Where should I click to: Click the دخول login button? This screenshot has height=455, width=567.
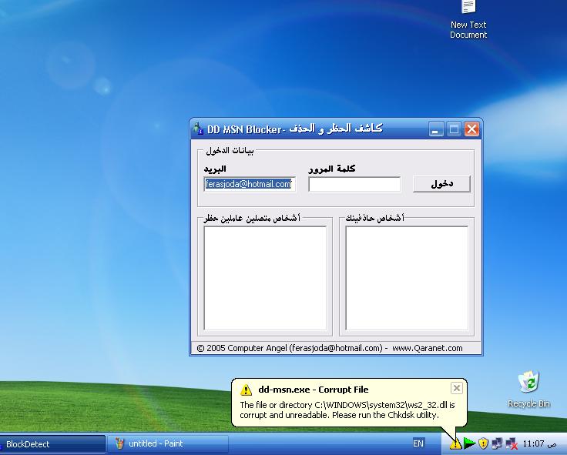[441, 184]
